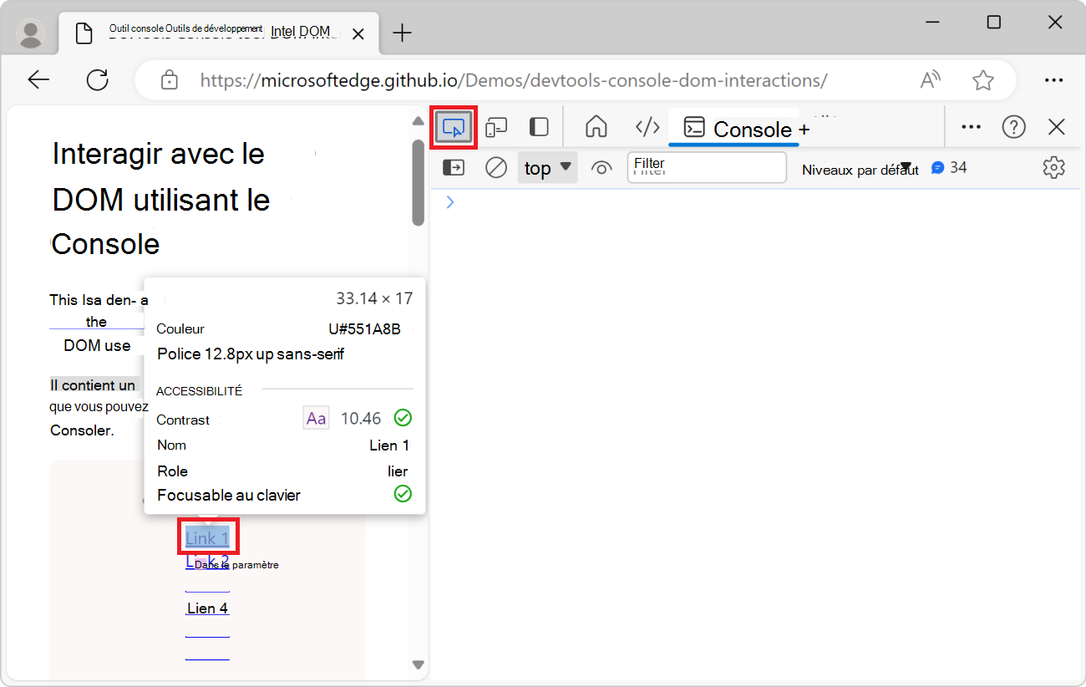Screen dimensions: 1086x687
Task: Open the top frame context dropdown
Action: [x=546, y=167]
